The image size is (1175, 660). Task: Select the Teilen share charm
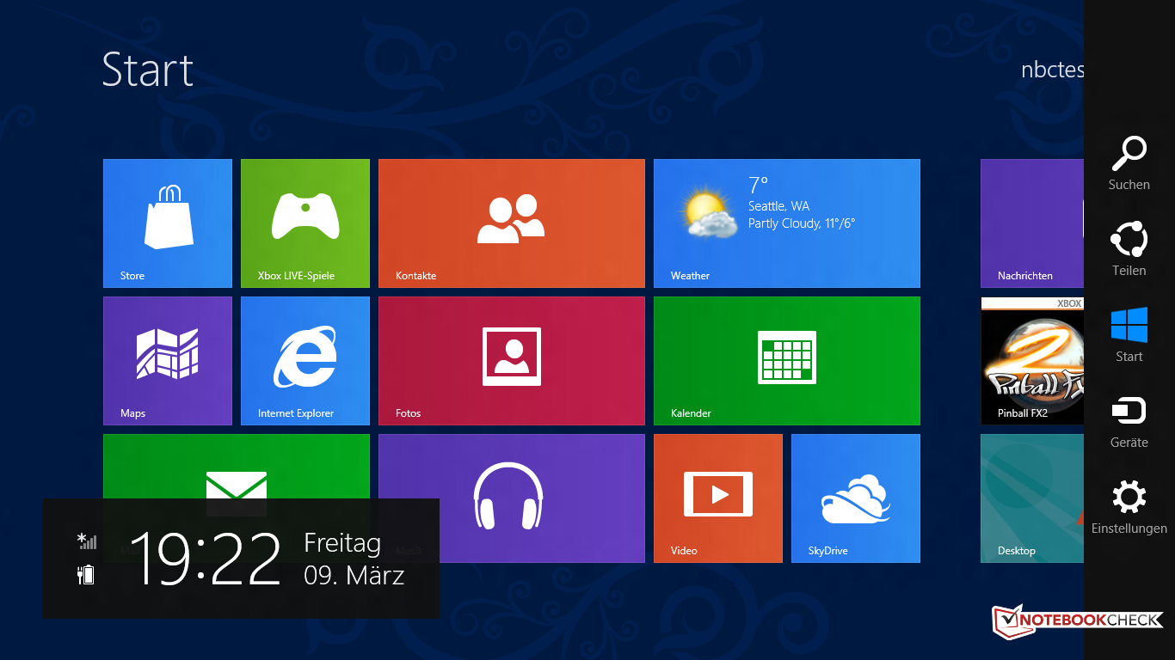point(1129,249)
